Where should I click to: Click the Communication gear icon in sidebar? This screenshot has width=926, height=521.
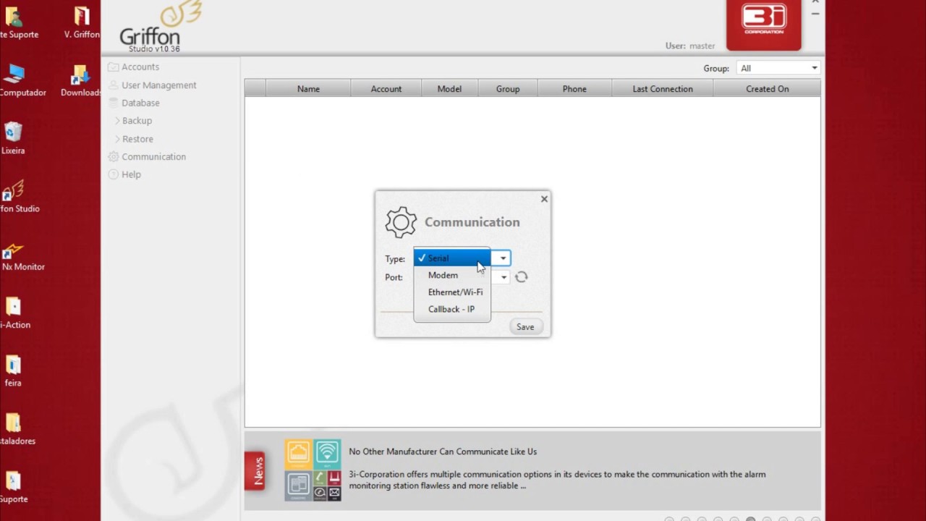click(113, 156)
